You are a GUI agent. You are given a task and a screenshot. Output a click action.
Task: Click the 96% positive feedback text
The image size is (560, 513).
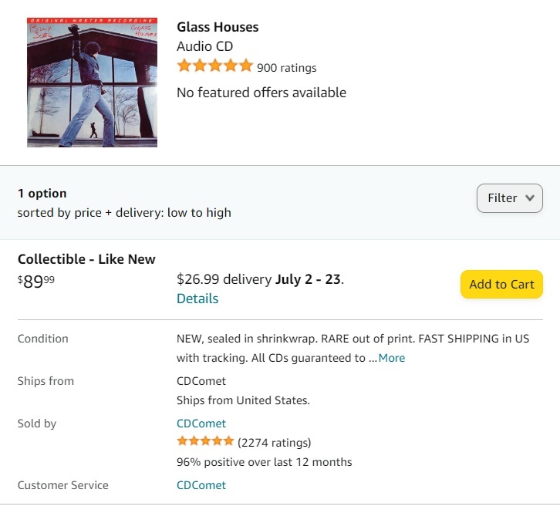[x=264, y=462]
